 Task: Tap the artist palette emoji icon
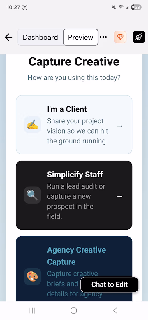tap(33, 277)
